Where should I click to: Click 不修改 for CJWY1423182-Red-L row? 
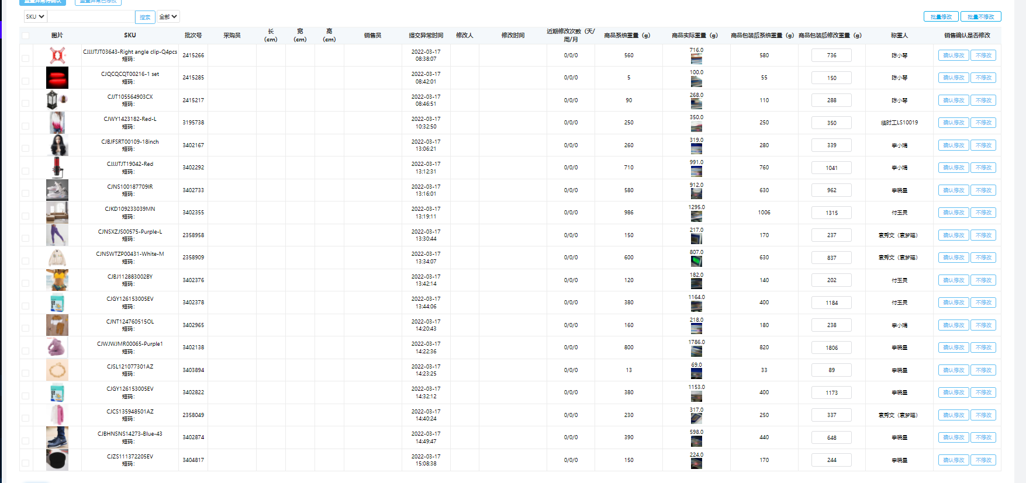tap(983, 123)
